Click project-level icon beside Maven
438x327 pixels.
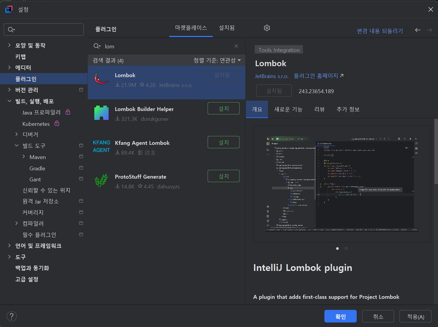click(x=81, y=156)
